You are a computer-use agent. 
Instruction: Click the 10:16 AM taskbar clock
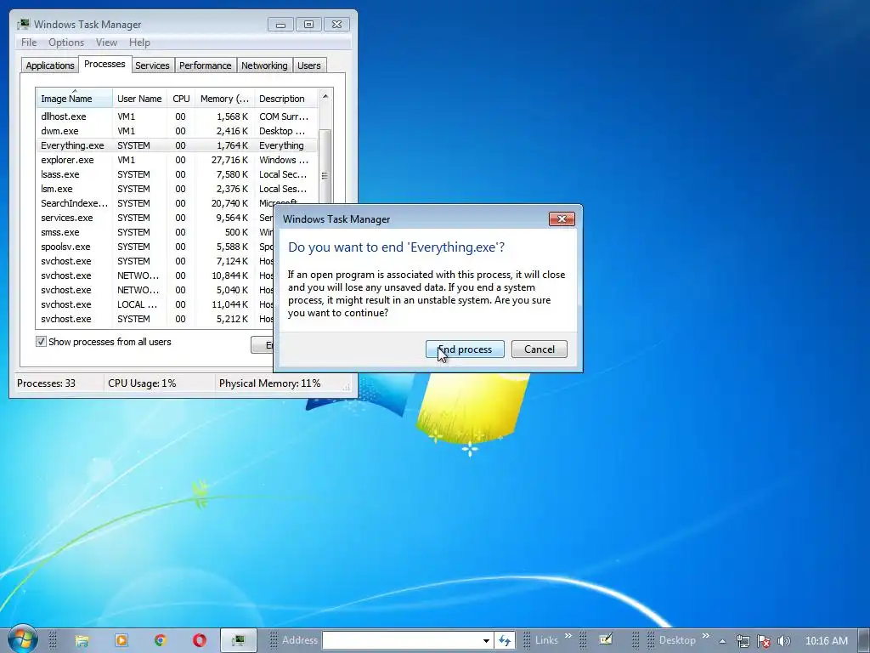coord(826,641)
